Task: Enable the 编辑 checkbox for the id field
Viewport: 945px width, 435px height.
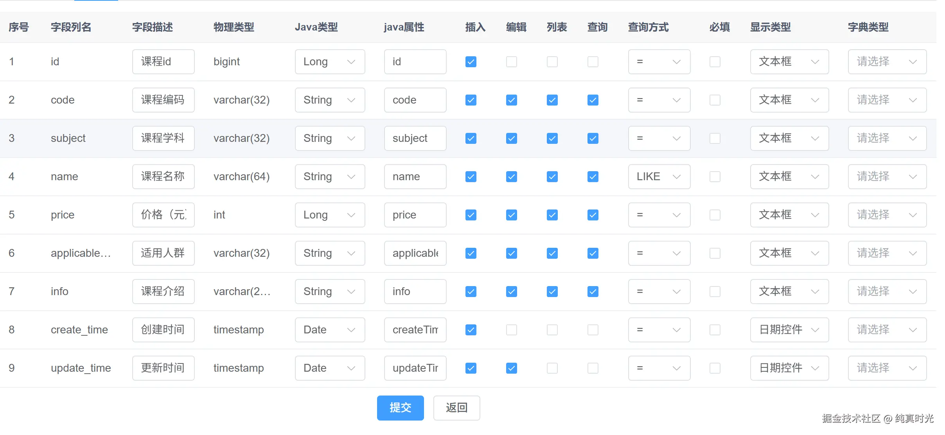Action: pyautogui.click(x=511, y=61)
